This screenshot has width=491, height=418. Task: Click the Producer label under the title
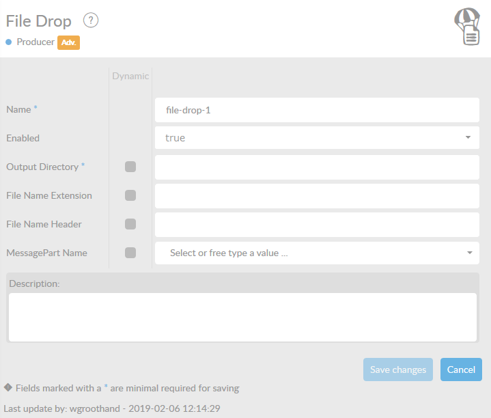(36, 42)
